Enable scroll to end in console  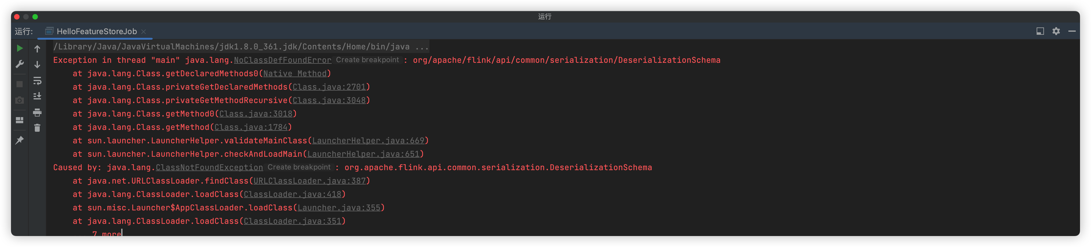click(x=37, y=96)
